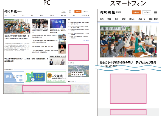Open the FAQ question mark icon

coord(70,11)
